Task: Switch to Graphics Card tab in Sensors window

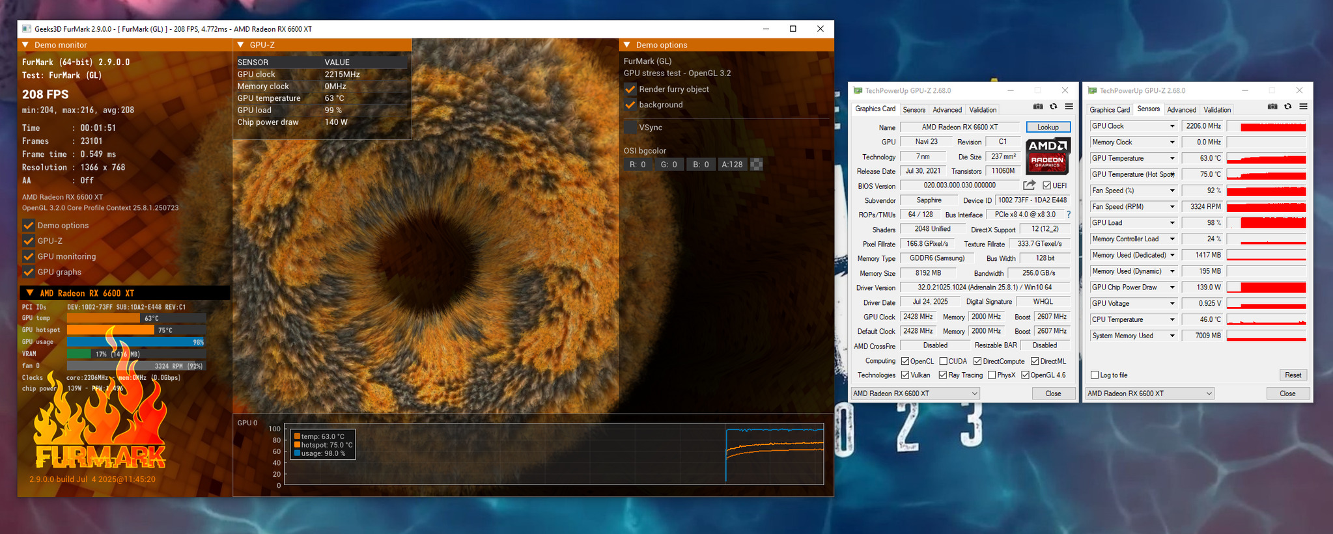Action: (x=1110, y=110)
